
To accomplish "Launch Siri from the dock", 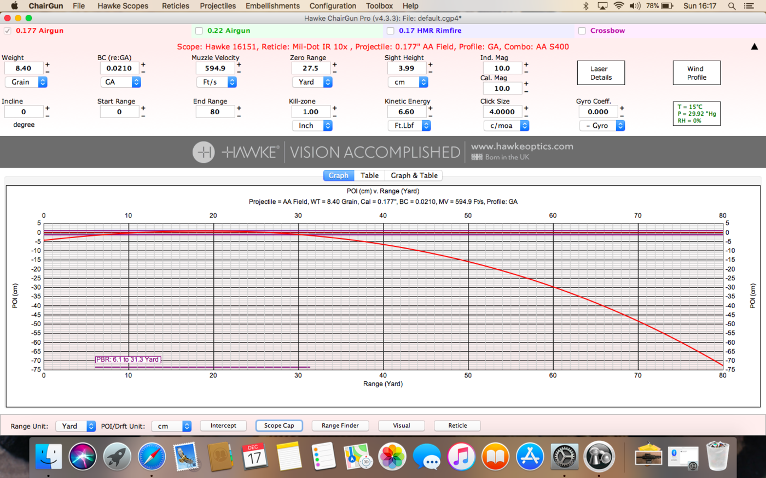I will click(83, 456).
